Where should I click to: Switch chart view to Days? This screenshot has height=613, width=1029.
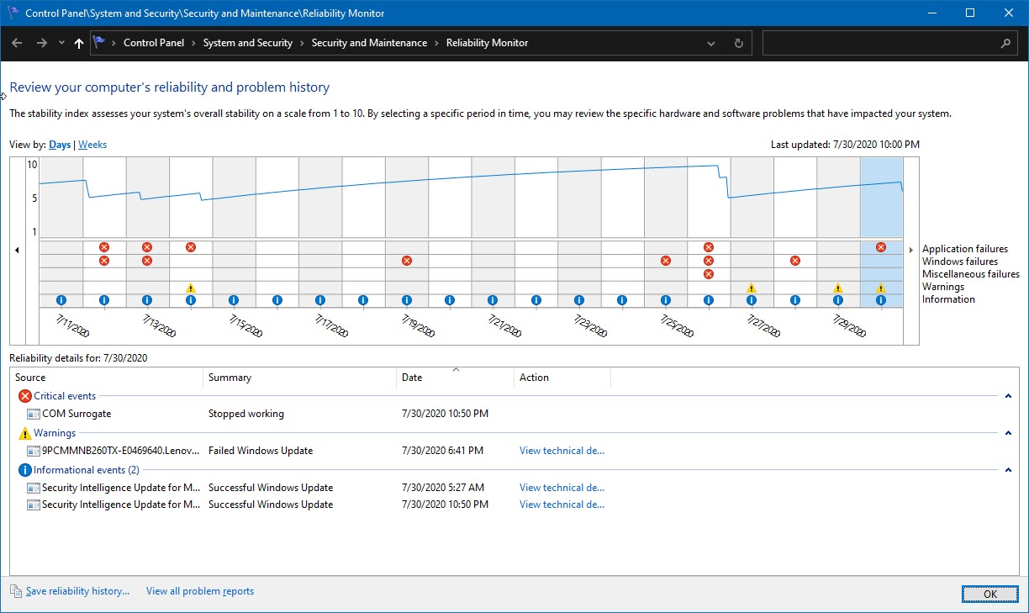tap(60, 145)
